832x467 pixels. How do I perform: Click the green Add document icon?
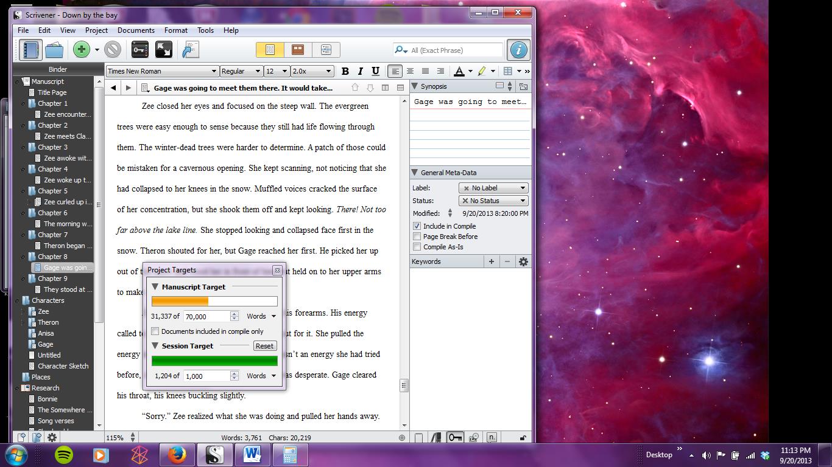tap(81, 50)
